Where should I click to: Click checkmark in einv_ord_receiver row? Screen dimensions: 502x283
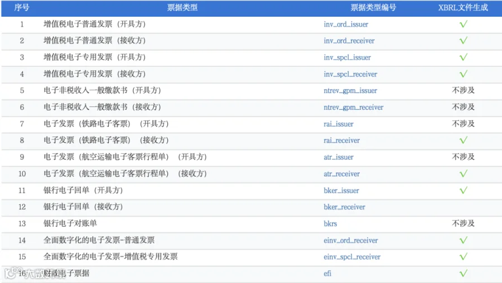[x=464, y=240]
